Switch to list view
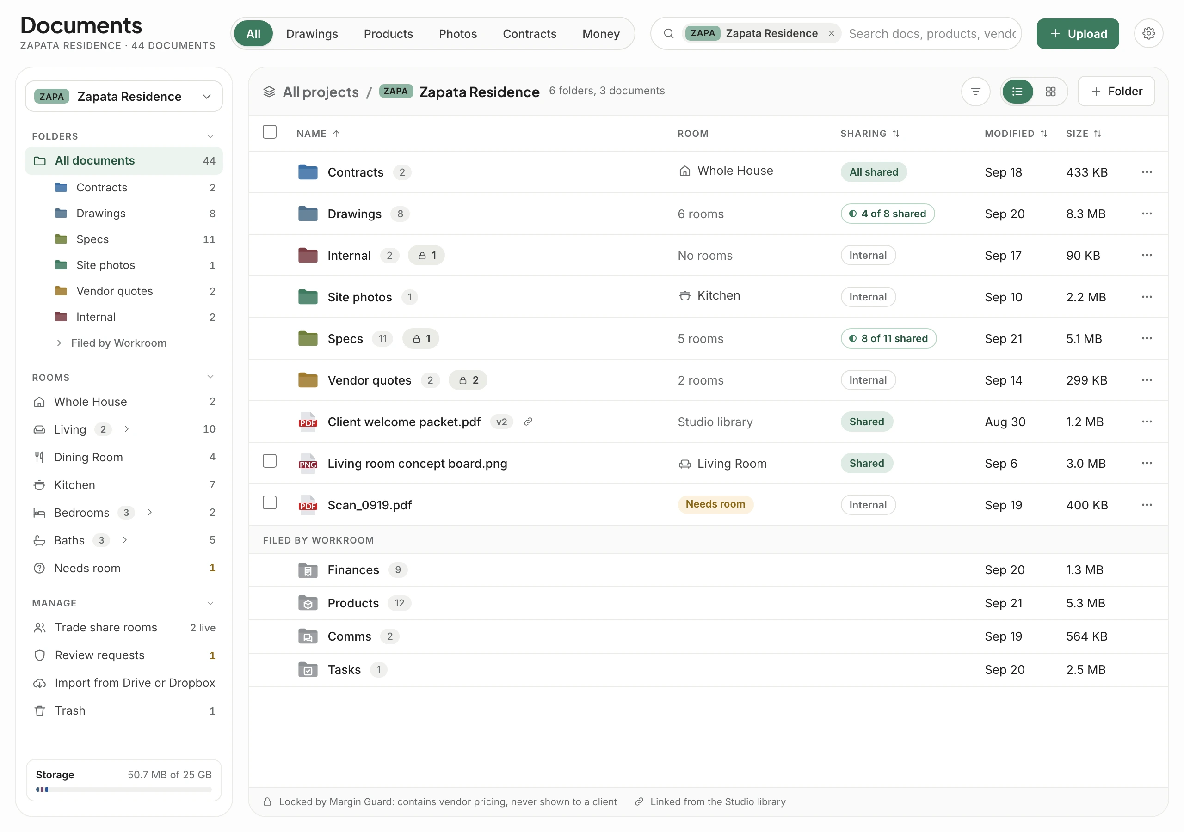This screenshot has height=832, width=1184. (x=1017, y=92)
